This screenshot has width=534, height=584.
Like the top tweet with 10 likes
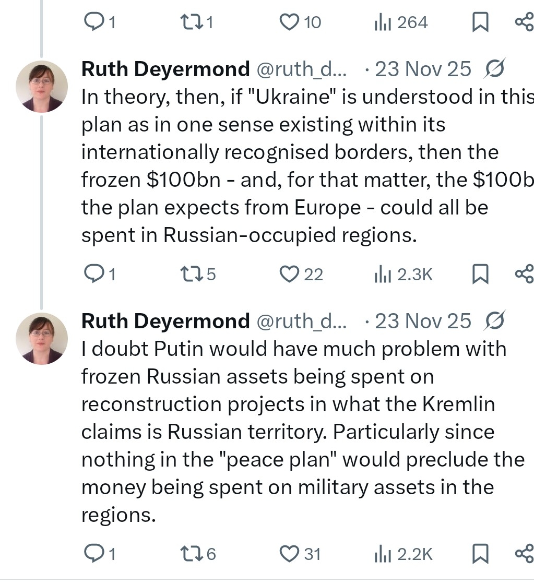289,22
